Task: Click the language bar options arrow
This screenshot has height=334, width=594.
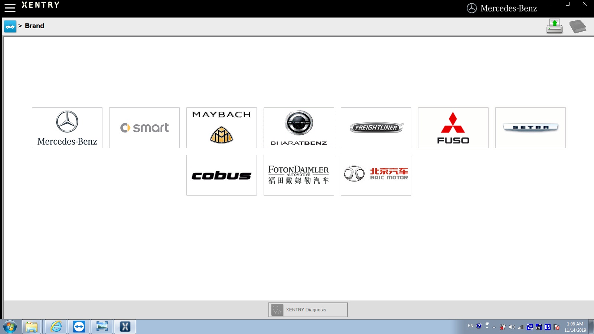Action: [x=487, y=328]
